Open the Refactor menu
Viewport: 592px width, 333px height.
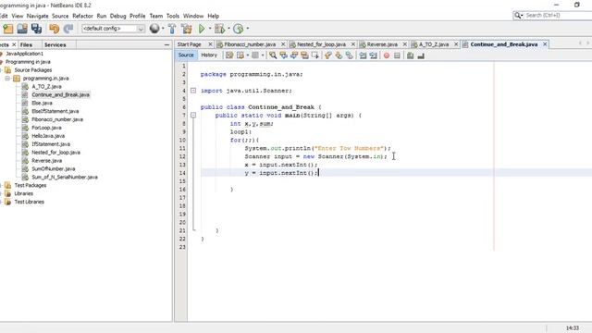82,16
